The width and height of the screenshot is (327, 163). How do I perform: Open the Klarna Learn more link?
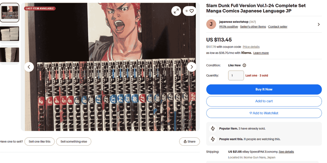261,53
